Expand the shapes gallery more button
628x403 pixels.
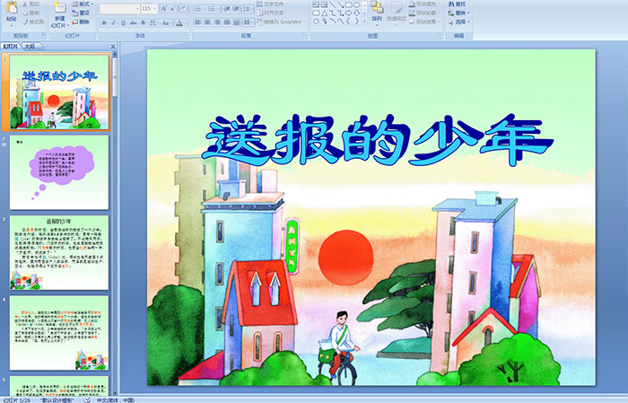coord(364,21)
